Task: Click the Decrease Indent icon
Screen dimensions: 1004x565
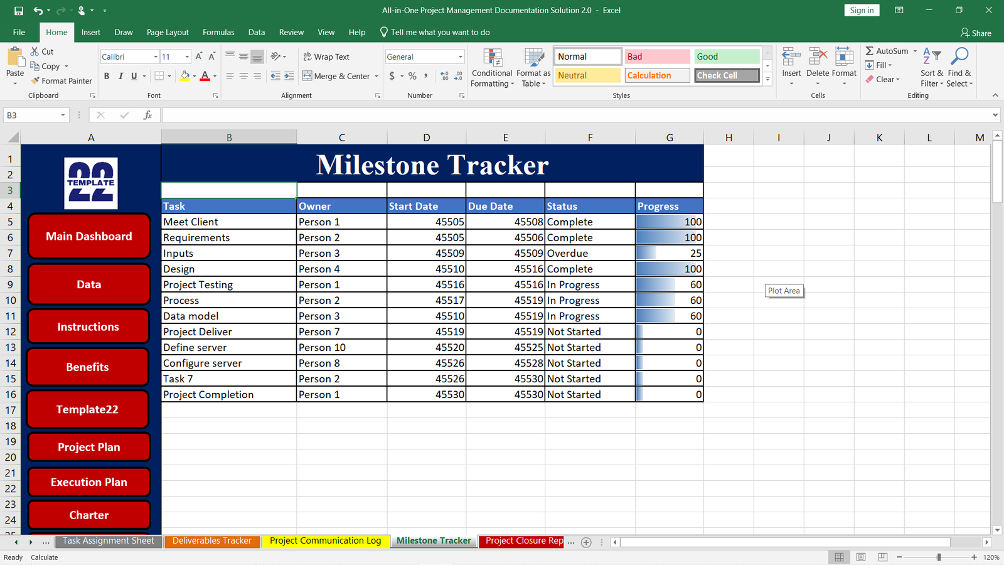Action: tap(275, 76)
